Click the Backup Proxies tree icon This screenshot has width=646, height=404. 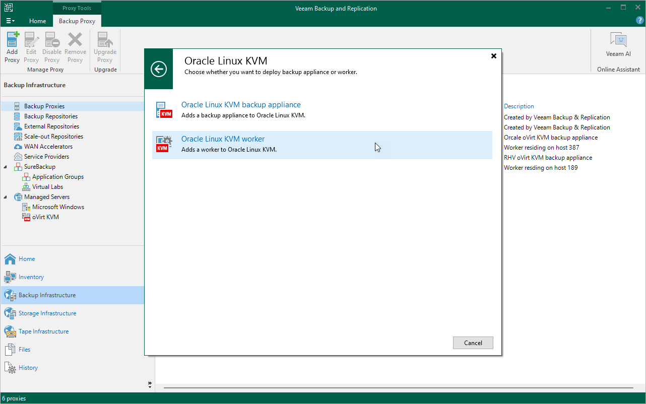click(18, 106)
